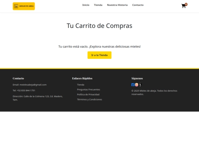Click the cart item count badge

pyautogui.click(x=186, y=4)
